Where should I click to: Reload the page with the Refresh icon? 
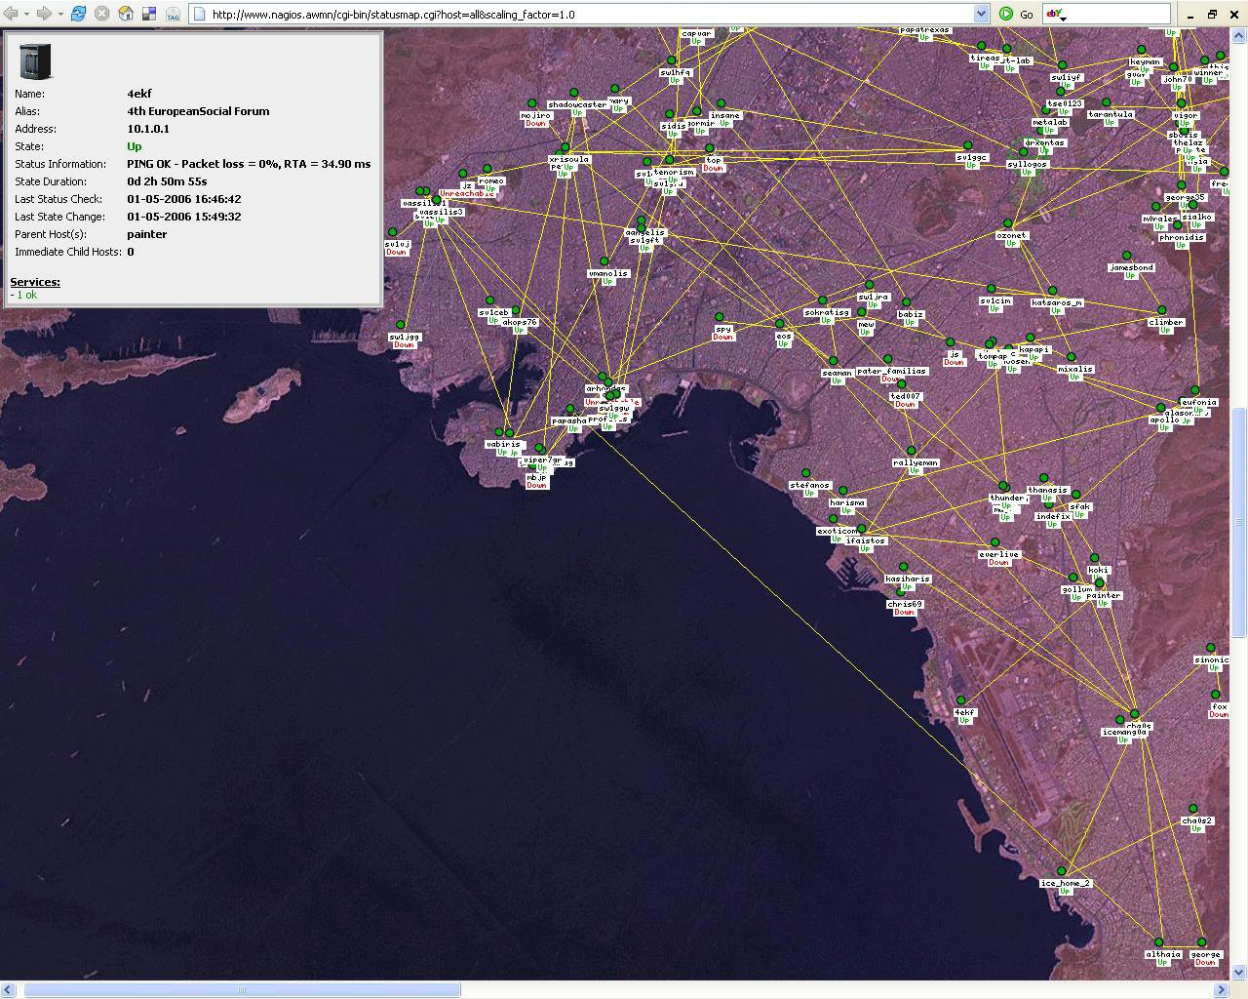(x=79, y=14)
